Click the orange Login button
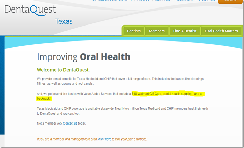This screenshot has height=148, width=244. (x=230, y=1)
